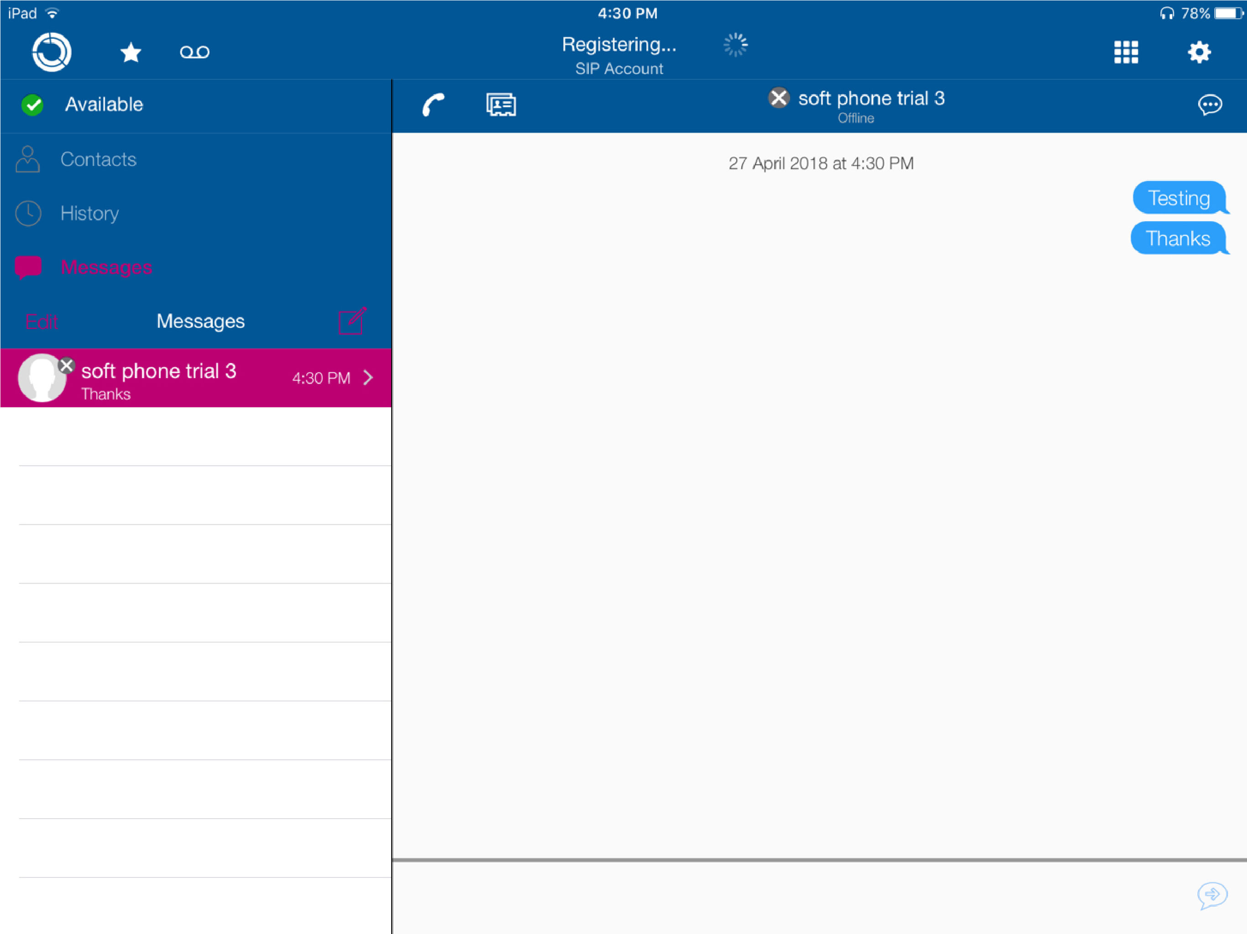Tap the registering activity spinner

736,45
